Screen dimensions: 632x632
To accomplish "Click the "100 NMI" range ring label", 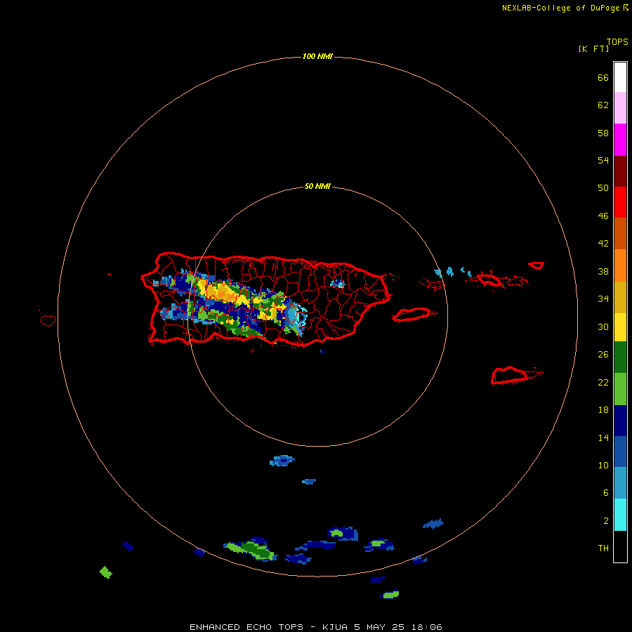I will [x=317, y=56].
